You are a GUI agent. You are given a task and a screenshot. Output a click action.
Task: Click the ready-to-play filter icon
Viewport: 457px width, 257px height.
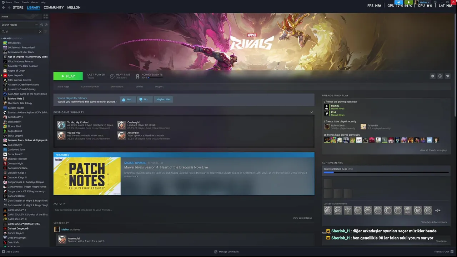point(46,25)
